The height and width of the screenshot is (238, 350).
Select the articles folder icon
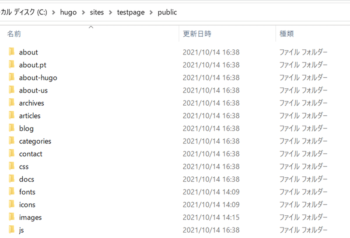[x=12, y=115]
